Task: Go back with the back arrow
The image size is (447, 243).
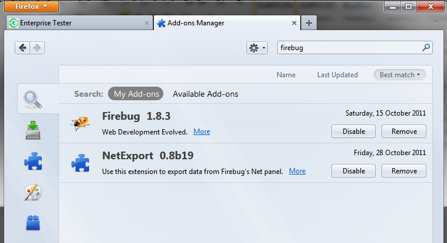Action: [x=22, y=48]
